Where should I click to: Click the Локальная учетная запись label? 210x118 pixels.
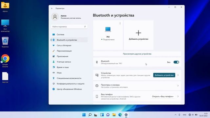[x=71, y=18]
